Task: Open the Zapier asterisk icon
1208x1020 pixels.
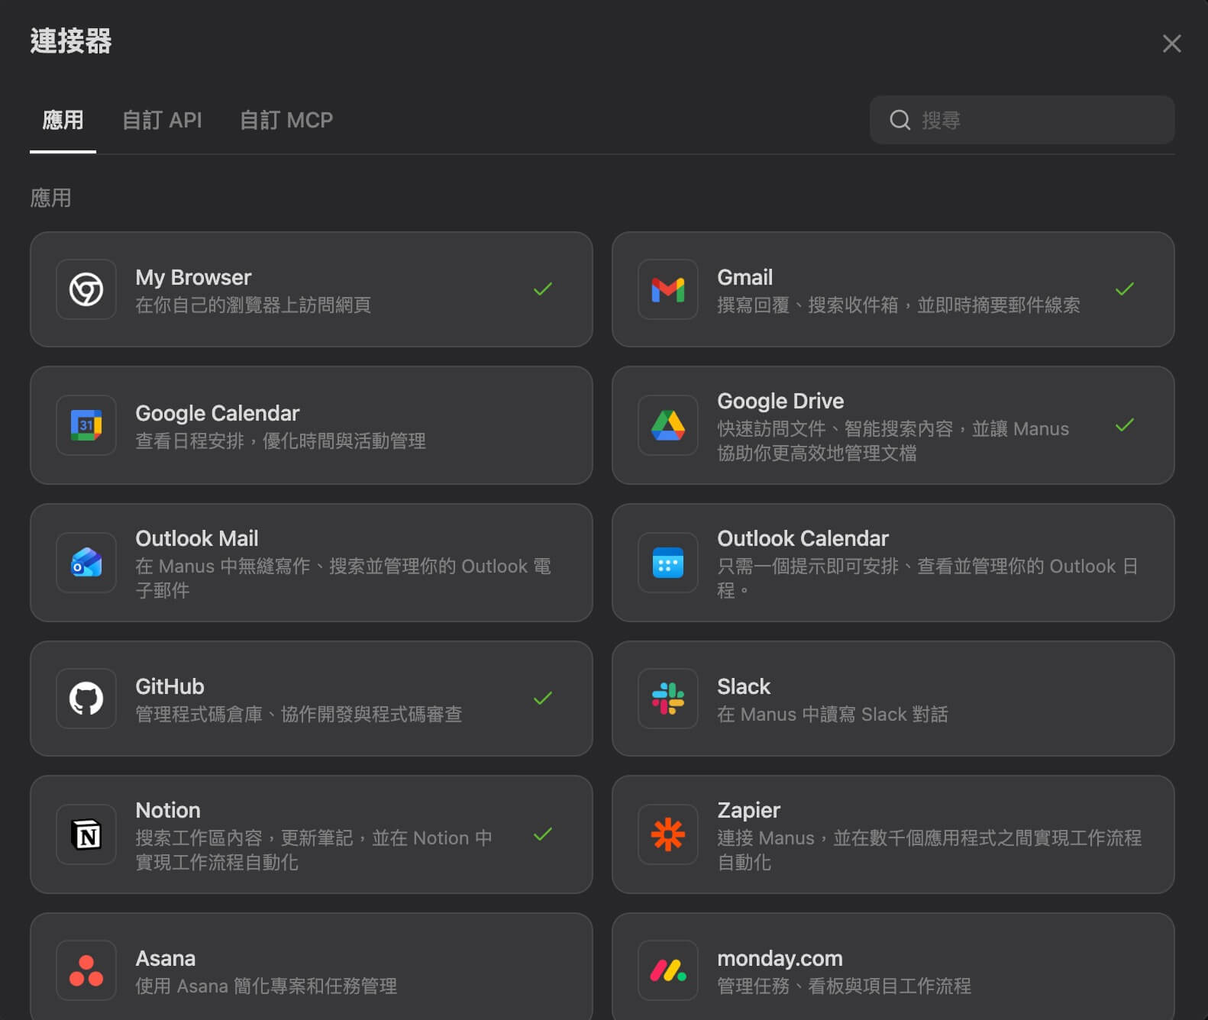Action: [x=668, y=834]
